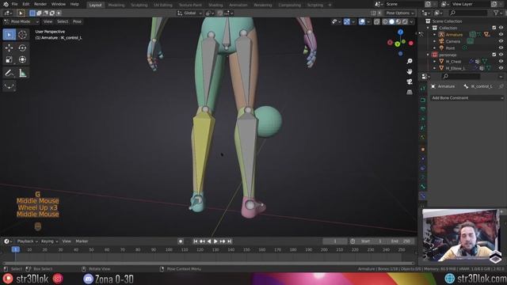
Task: Play the animation in reverse
Action: 209,241
